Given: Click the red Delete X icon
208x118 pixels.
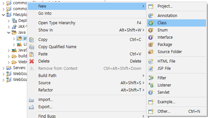Looking at the screenshot, I should click(x=31, y=61).
